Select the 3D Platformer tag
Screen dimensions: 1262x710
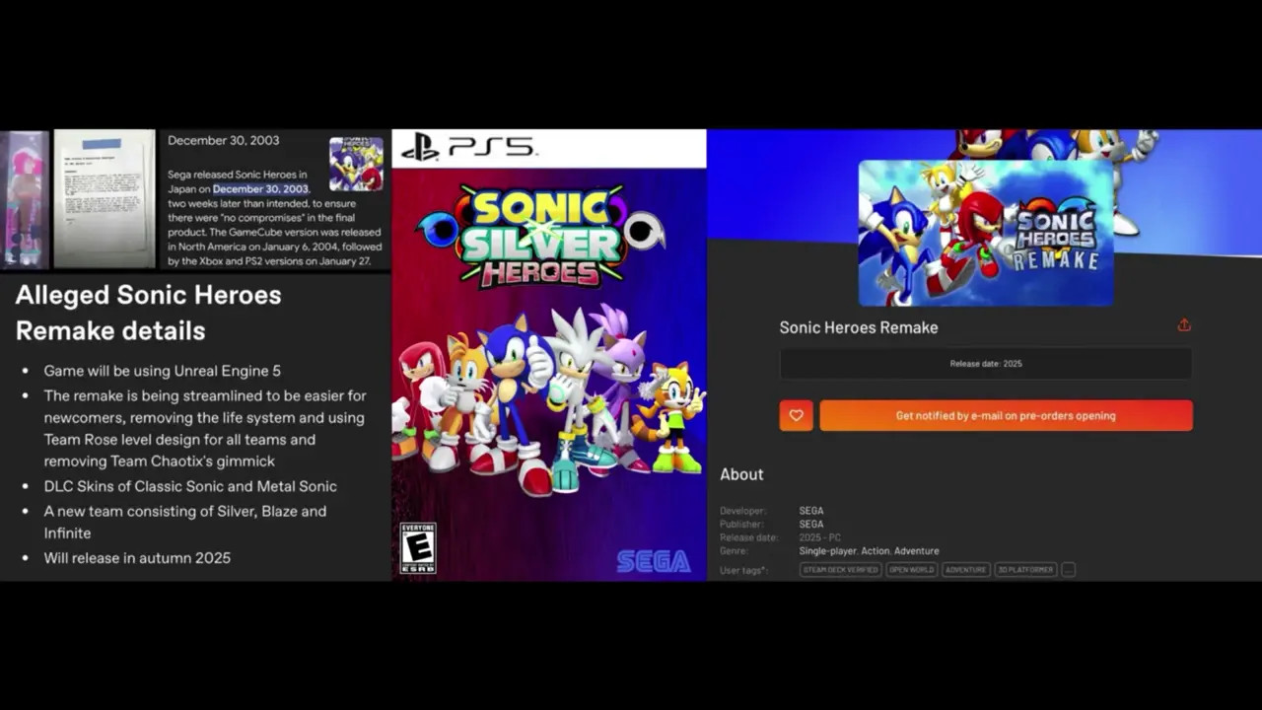[1025, 569]
